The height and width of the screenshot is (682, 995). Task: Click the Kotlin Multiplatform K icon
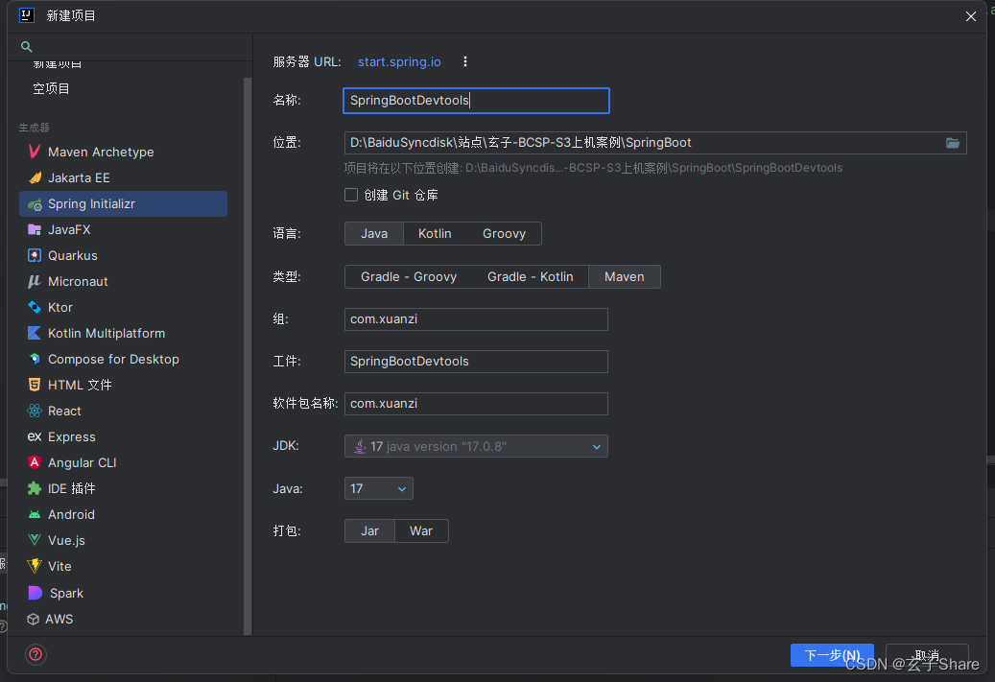click(x=35, y=333)
